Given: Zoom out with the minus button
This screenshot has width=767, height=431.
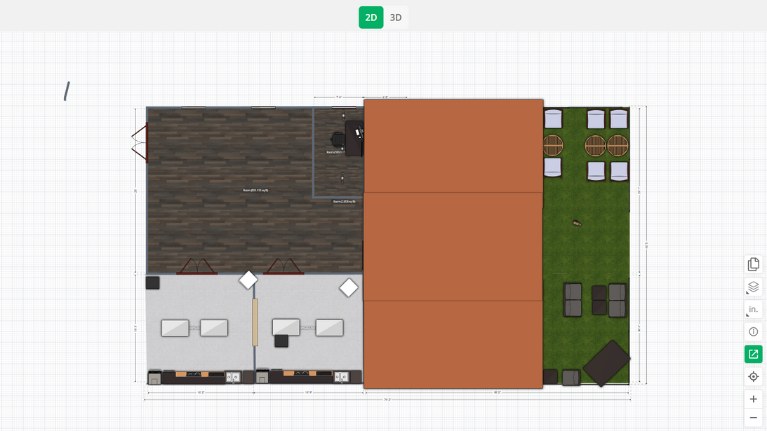Looking at the screenshot, I should (753, 418).
